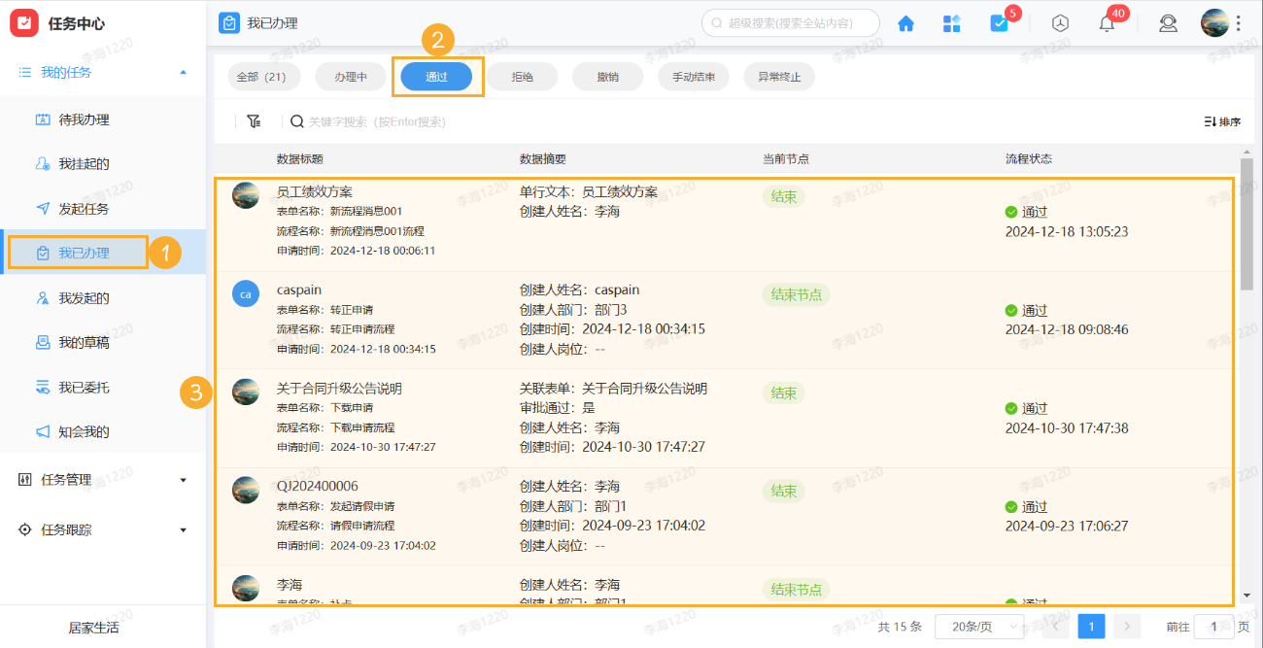Open the filter funnel icon above the list

[x=254, y=120]
